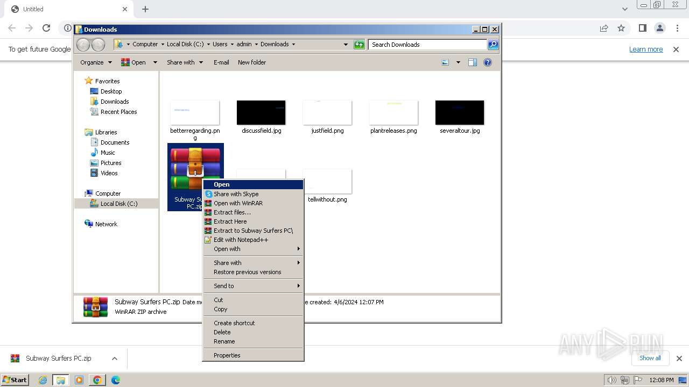Click New folder in the toolbar
Image resolution: width=689 pixels, height=387 pixels.
click(252, 62)
